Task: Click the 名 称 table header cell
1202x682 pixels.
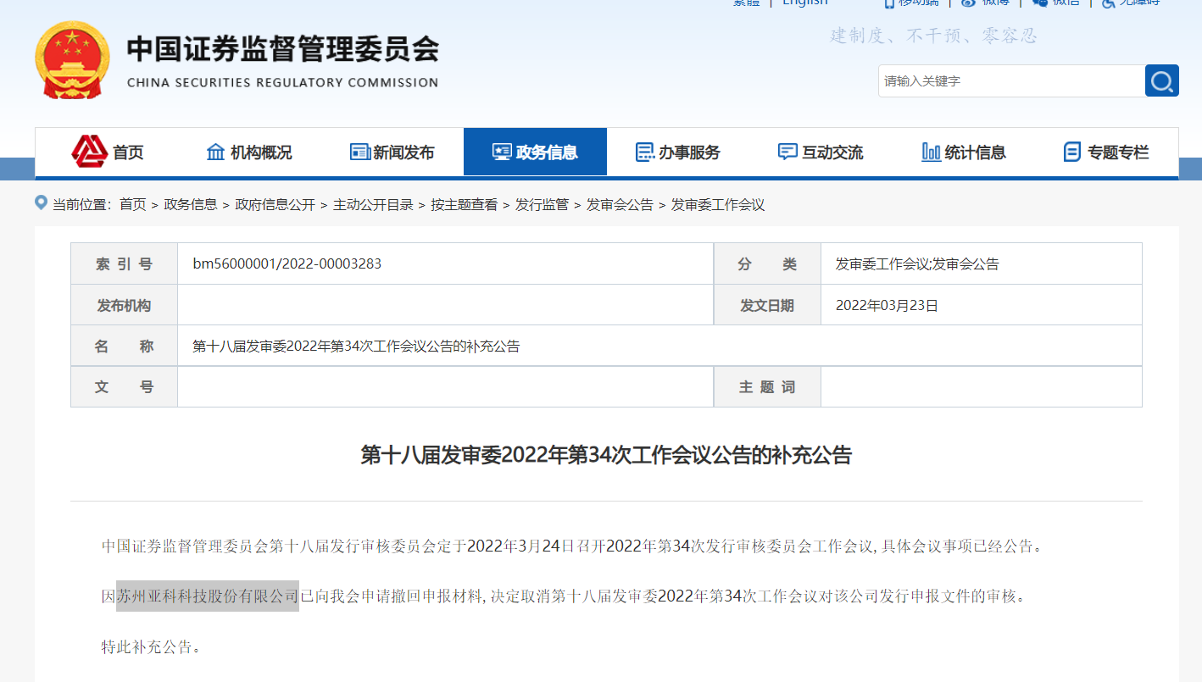Action: pyautogui.click(x=124, y=346)
